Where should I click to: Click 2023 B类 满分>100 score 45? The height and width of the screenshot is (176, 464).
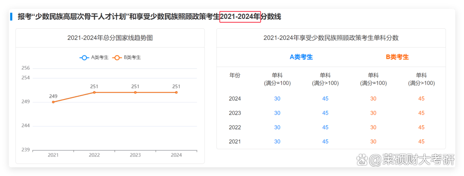click(x=421, y=113)
